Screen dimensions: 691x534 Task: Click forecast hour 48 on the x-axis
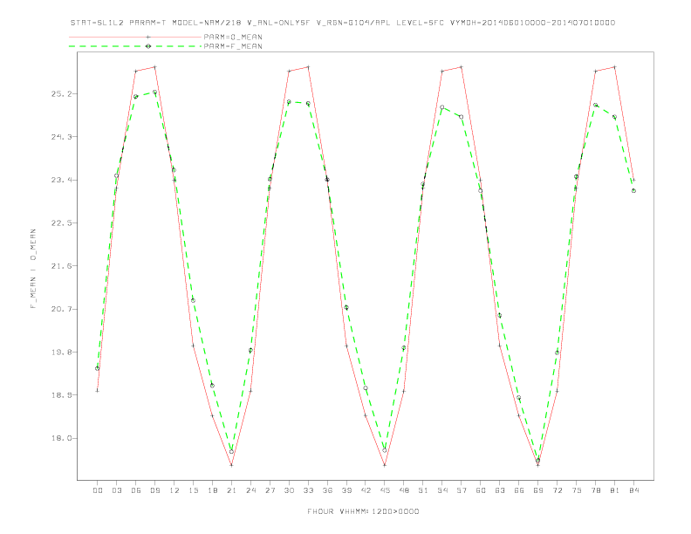[404, 490]
